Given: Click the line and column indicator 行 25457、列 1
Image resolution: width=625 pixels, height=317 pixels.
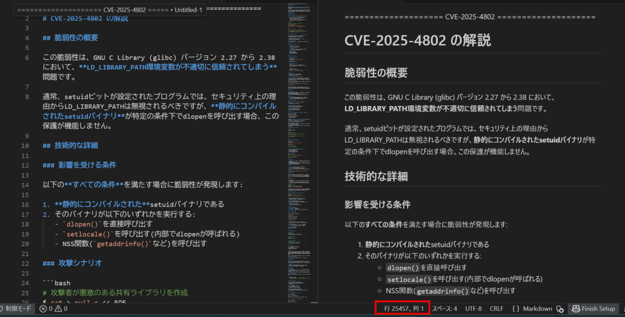Looking at the screenshot, I should (x=404, y=309).
